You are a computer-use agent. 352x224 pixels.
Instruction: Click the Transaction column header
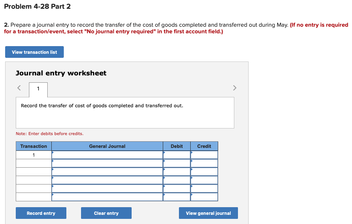tap(34, 146)
